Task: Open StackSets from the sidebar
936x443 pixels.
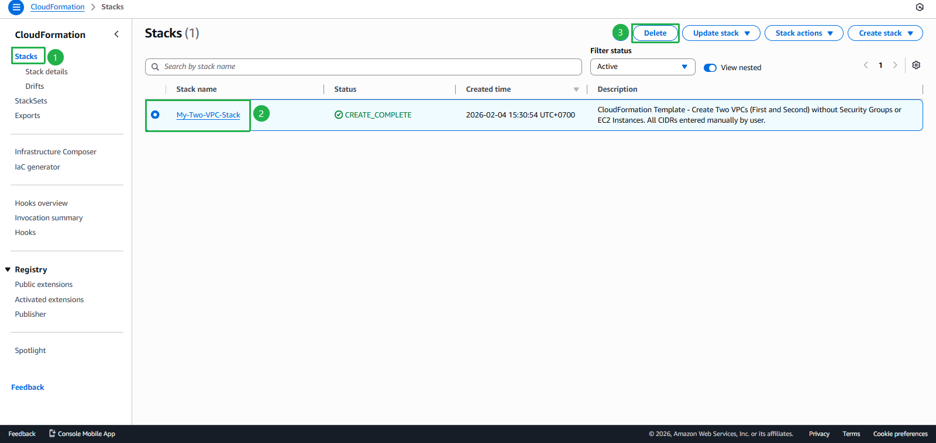Action: pyautogui.click(x=31, y=101)
